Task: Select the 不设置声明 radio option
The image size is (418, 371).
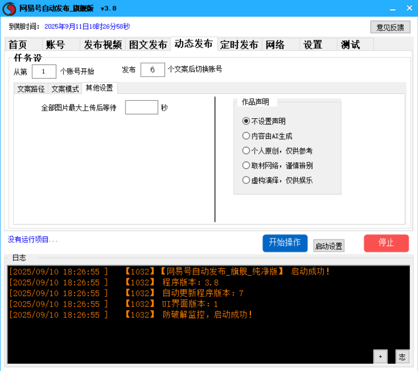Action: pos(246,121)
